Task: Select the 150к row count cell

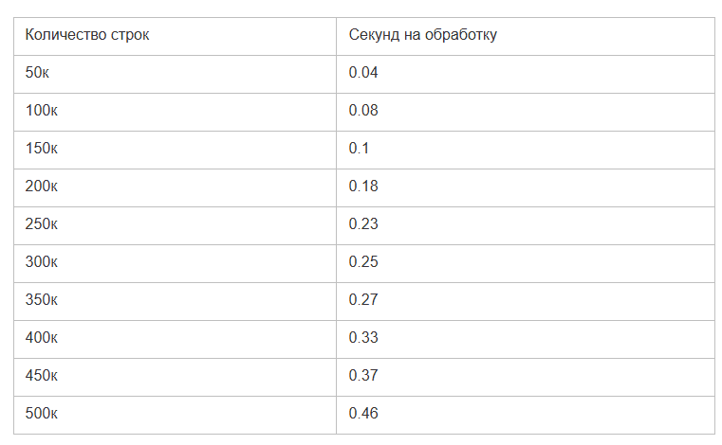Action: coord(42,149)
